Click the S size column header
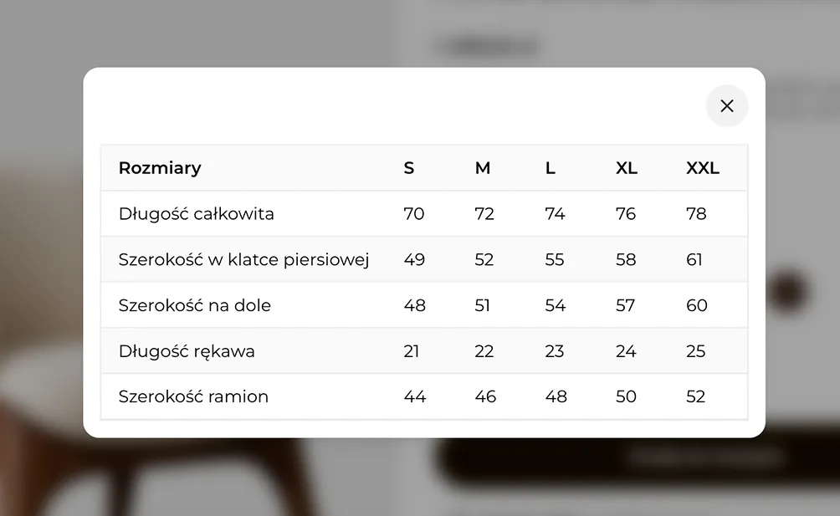This screenshot has width=840, height=516. [x=409, y=168]
